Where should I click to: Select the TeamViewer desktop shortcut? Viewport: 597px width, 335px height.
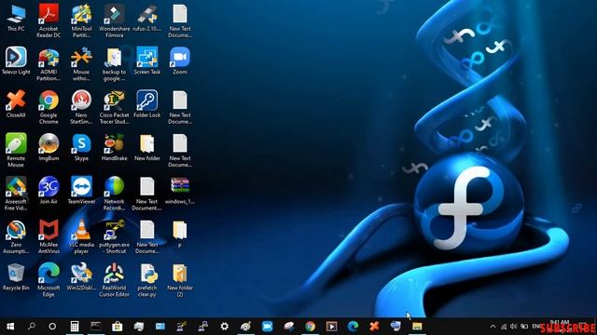(x=81, y=191)
